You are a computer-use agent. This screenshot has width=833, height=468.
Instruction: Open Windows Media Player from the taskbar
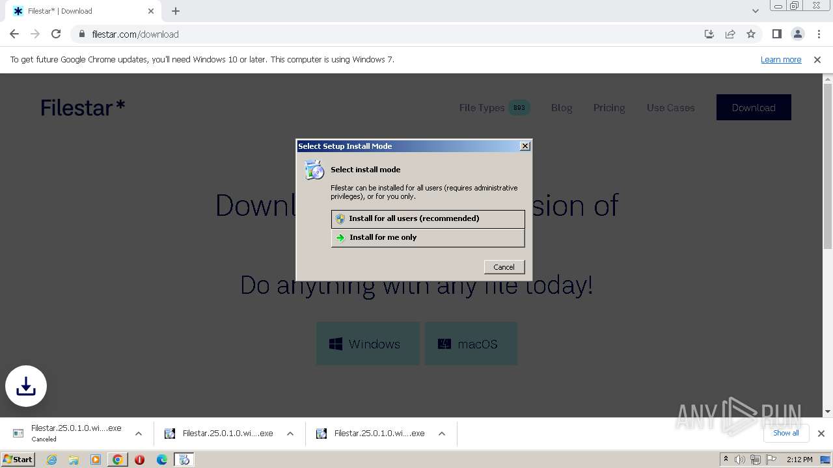(x=96, y=460)
